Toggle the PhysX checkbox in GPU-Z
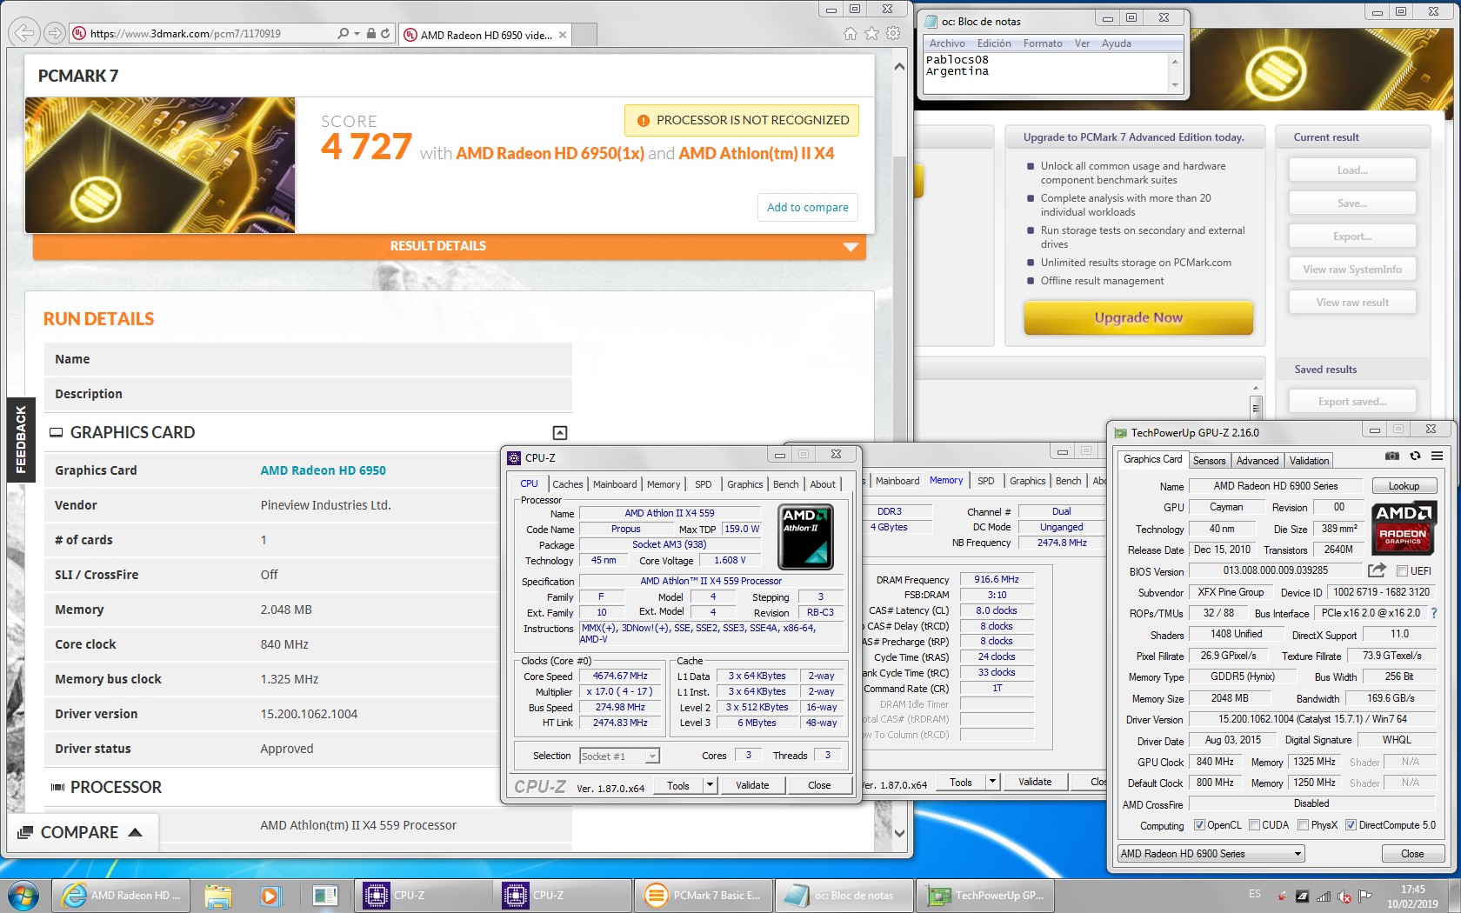 tap(1303, 825)
